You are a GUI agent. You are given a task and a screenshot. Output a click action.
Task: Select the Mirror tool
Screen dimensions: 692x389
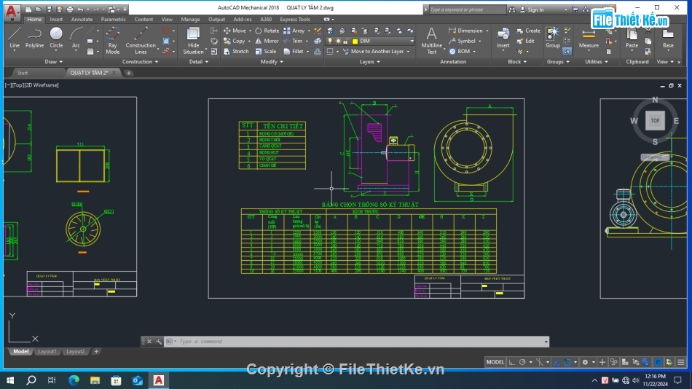click(267, 41)
